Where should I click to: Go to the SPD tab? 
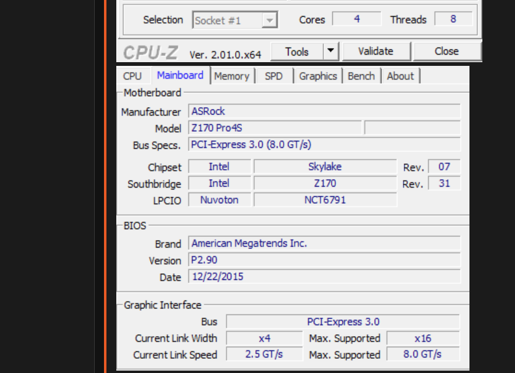(x=274, y=76)
